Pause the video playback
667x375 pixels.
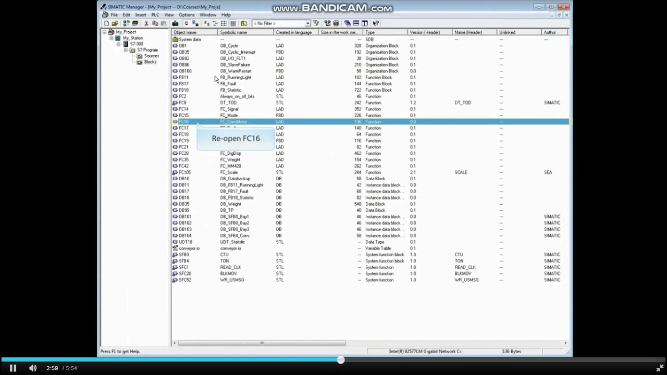(x=13, y=368)
